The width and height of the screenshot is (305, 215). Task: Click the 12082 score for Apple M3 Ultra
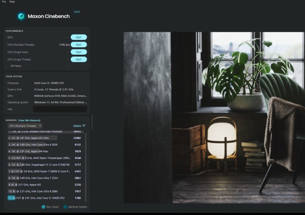coord(77,138)
